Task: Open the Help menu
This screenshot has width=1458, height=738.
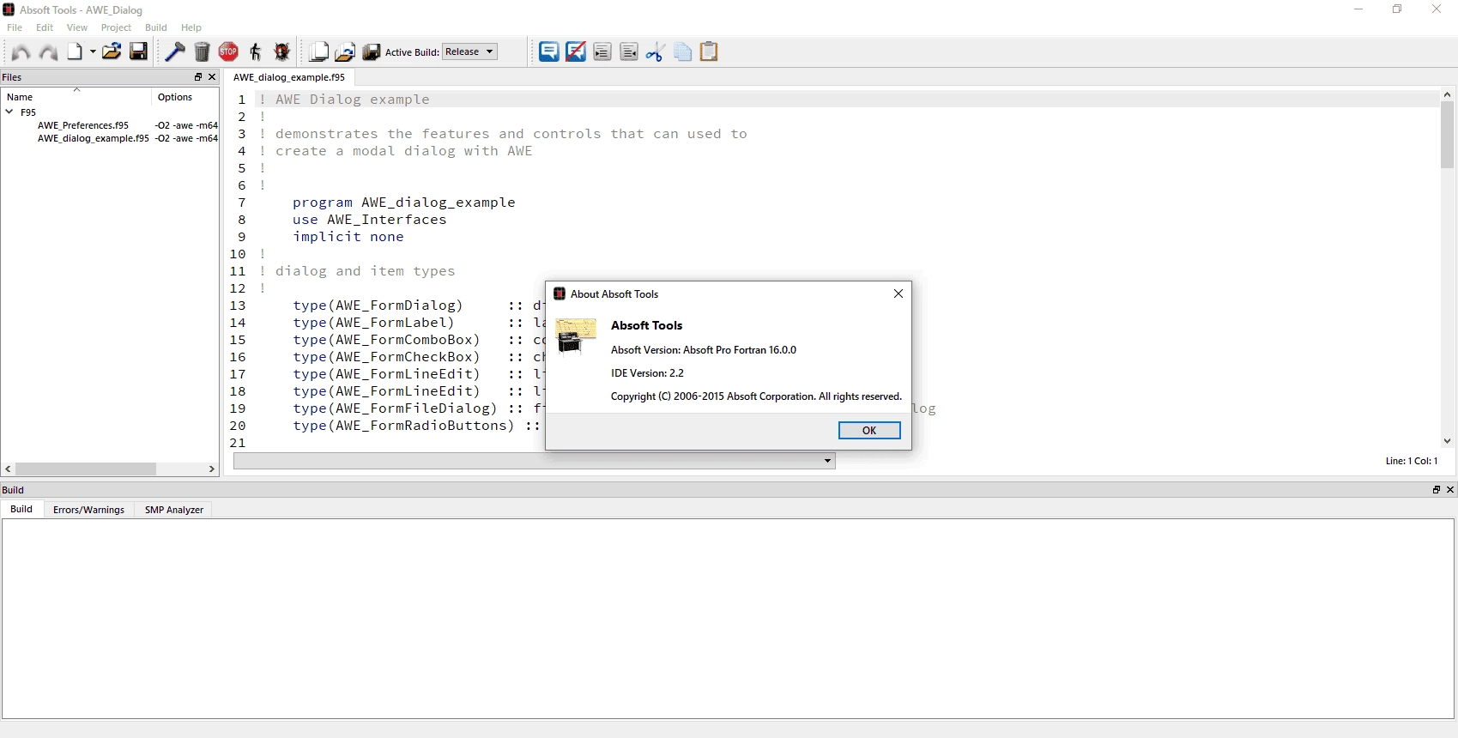Action: coord(191,27)
